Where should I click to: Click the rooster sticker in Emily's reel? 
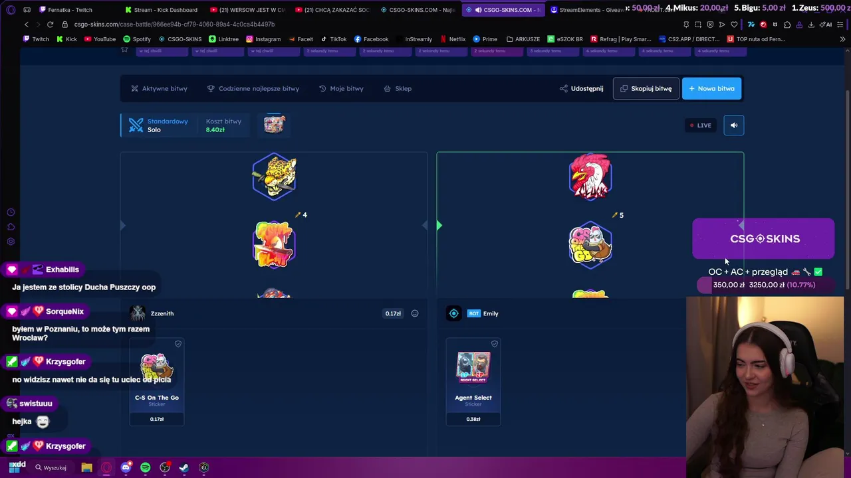590,177
